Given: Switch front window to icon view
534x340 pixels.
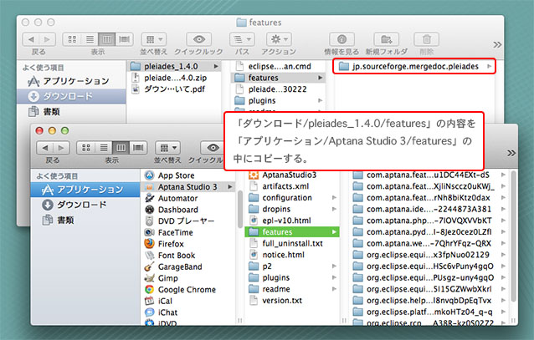Looking at the screenshot, I should point(86,148).
